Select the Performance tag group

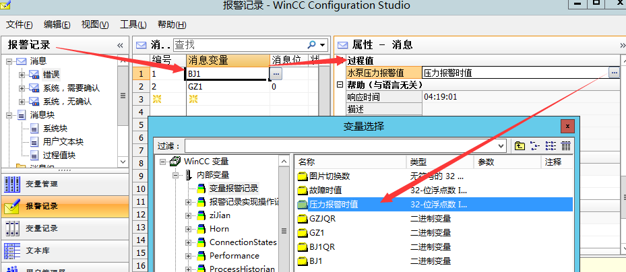(234, 256)
